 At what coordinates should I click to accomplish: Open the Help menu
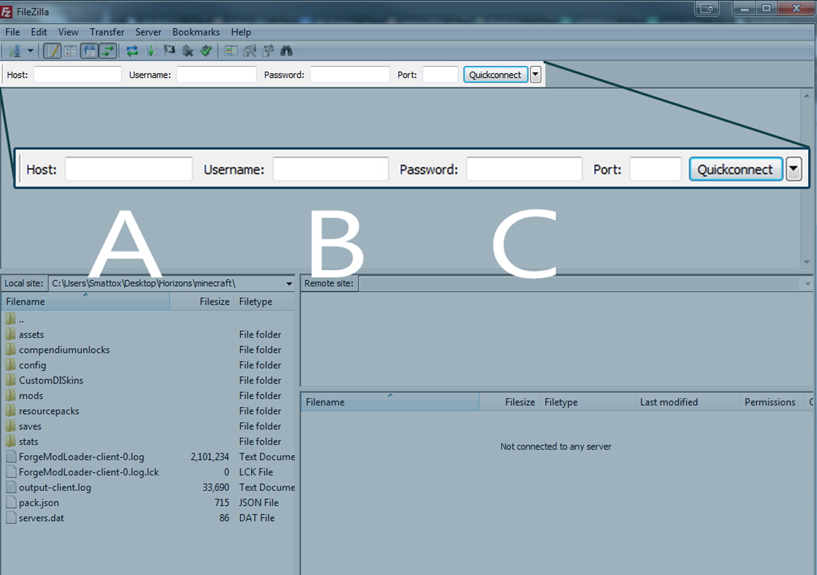click(241, 32)
